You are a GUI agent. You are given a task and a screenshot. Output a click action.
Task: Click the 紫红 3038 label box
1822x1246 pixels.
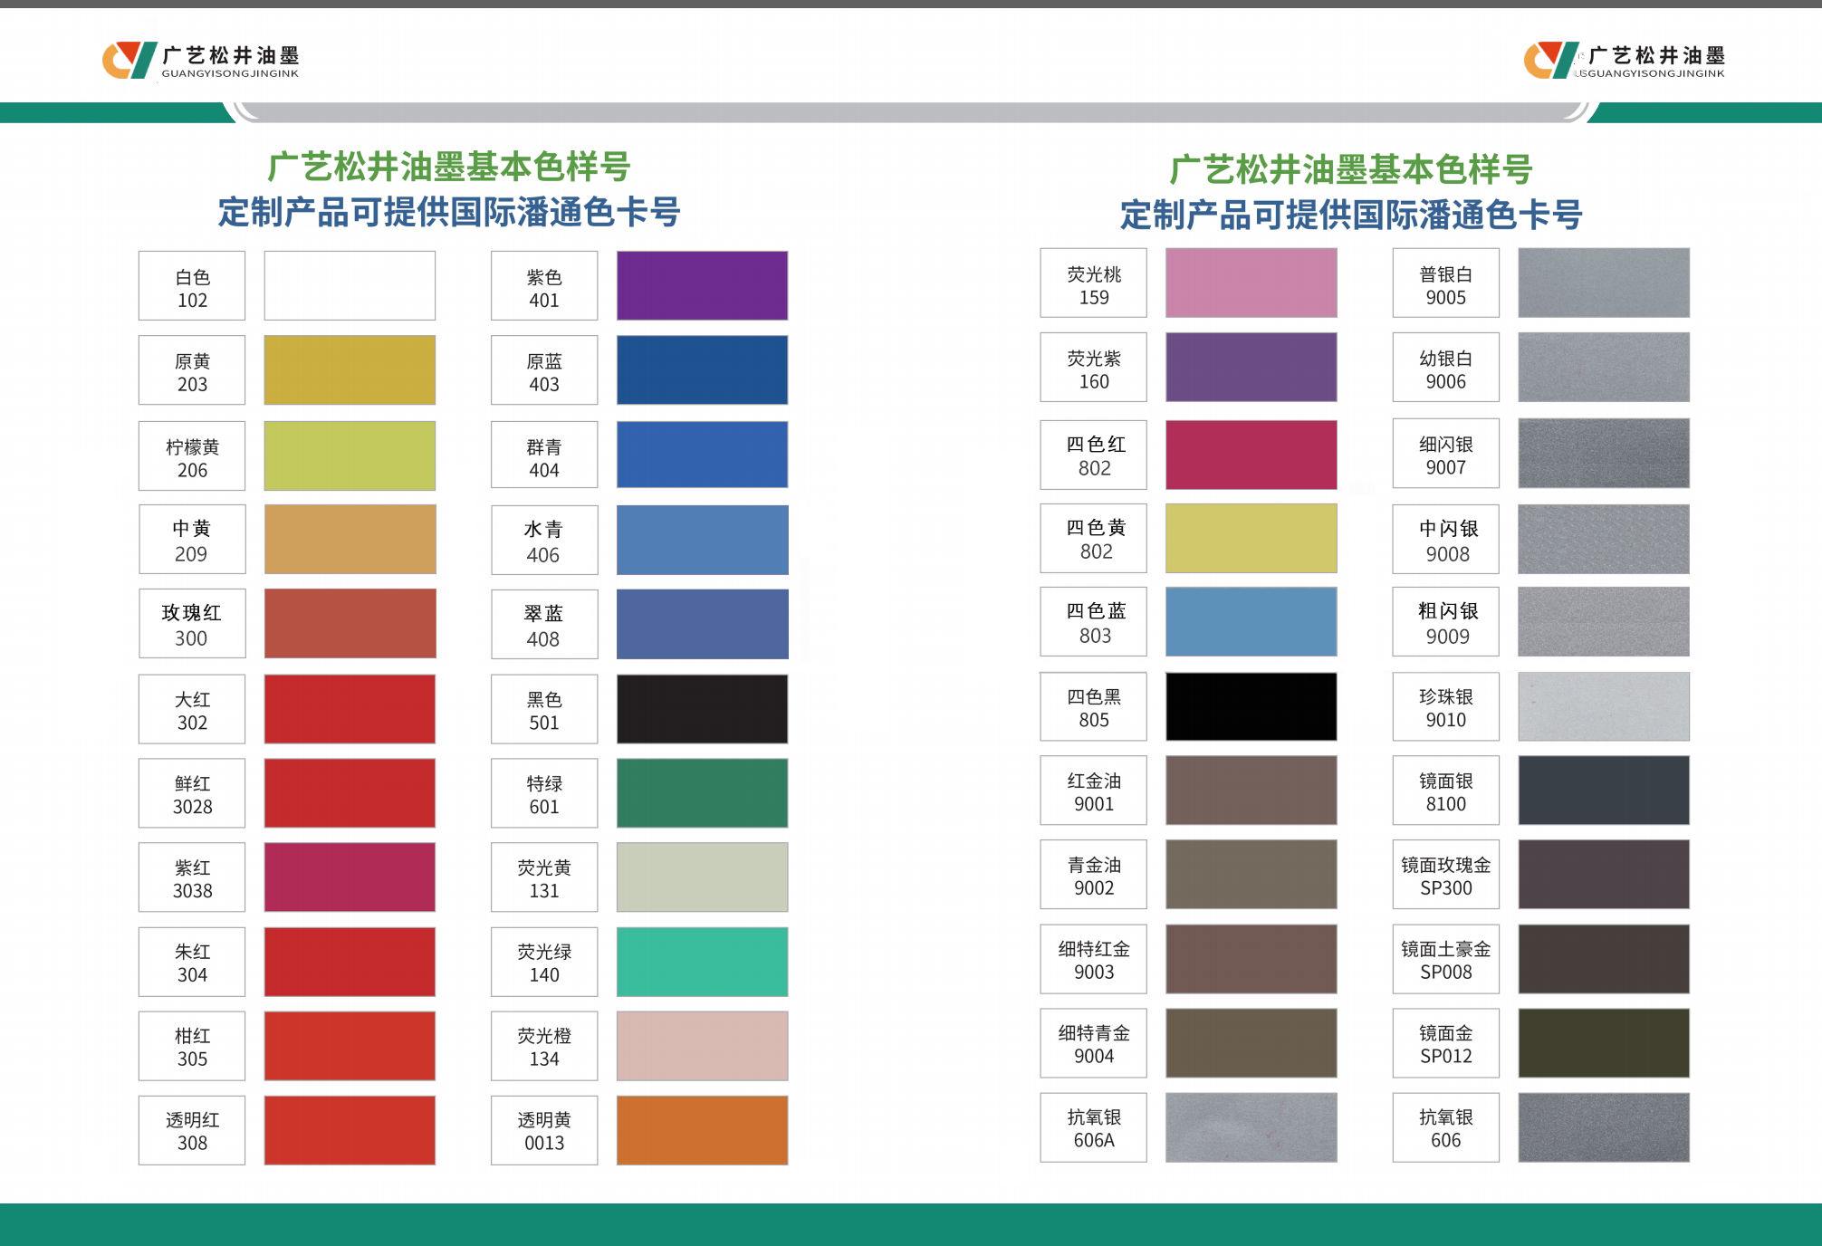point(192,877)
